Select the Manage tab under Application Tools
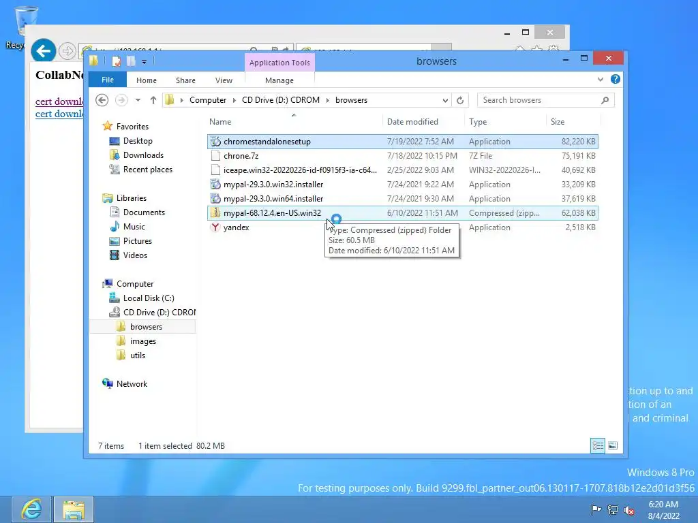 tap(279, 80)
